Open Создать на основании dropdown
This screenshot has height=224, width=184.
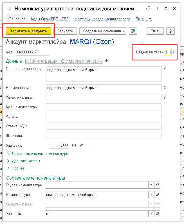tap(103, 31)
